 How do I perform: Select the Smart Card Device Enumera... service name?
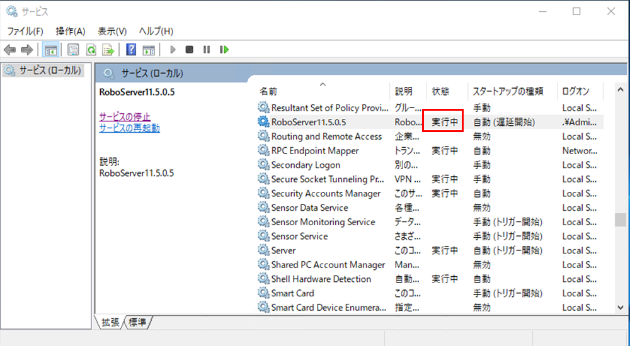tap(329, 308)
